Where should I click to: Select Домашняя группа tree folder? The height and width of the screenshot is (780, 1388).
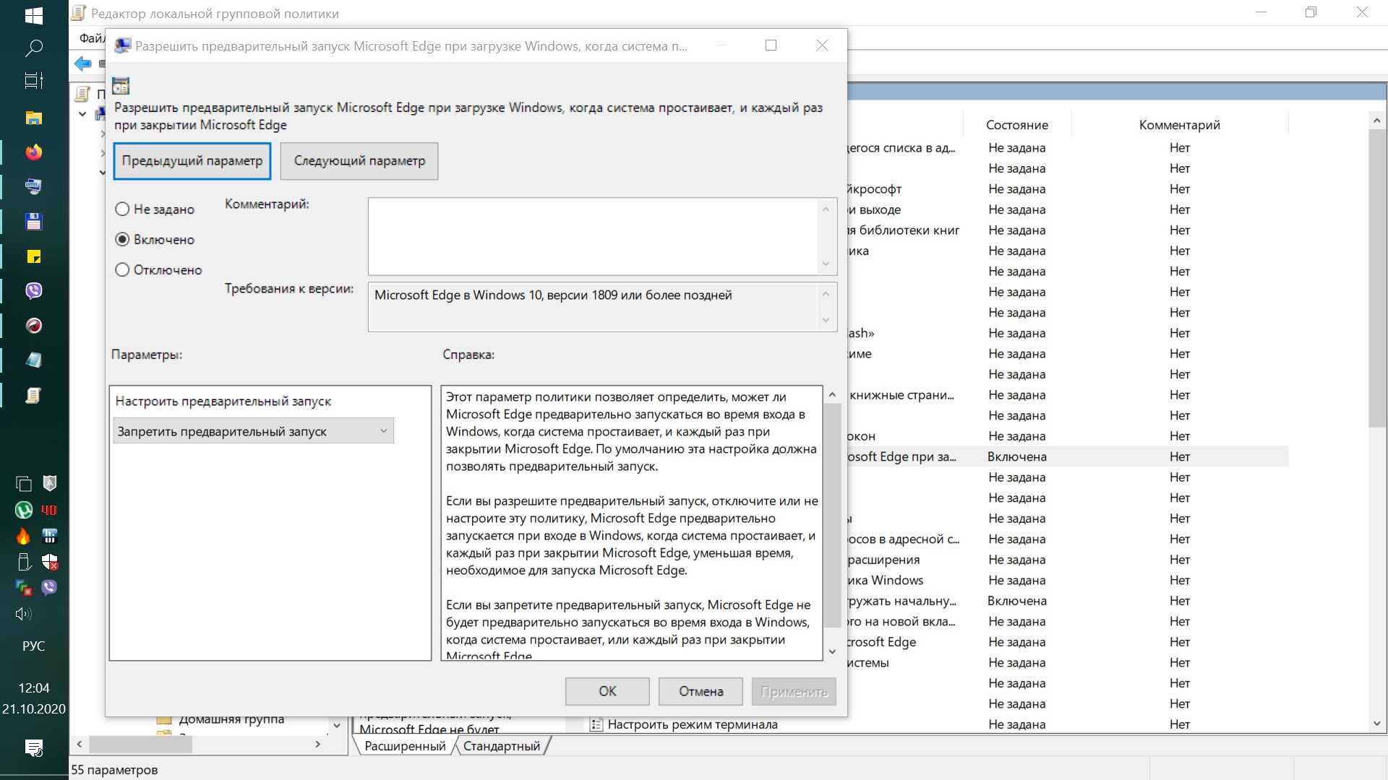click(x=231, y=720)
